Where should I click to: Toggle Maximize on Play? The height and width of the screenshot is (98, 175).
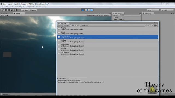[x=92, y=15]
